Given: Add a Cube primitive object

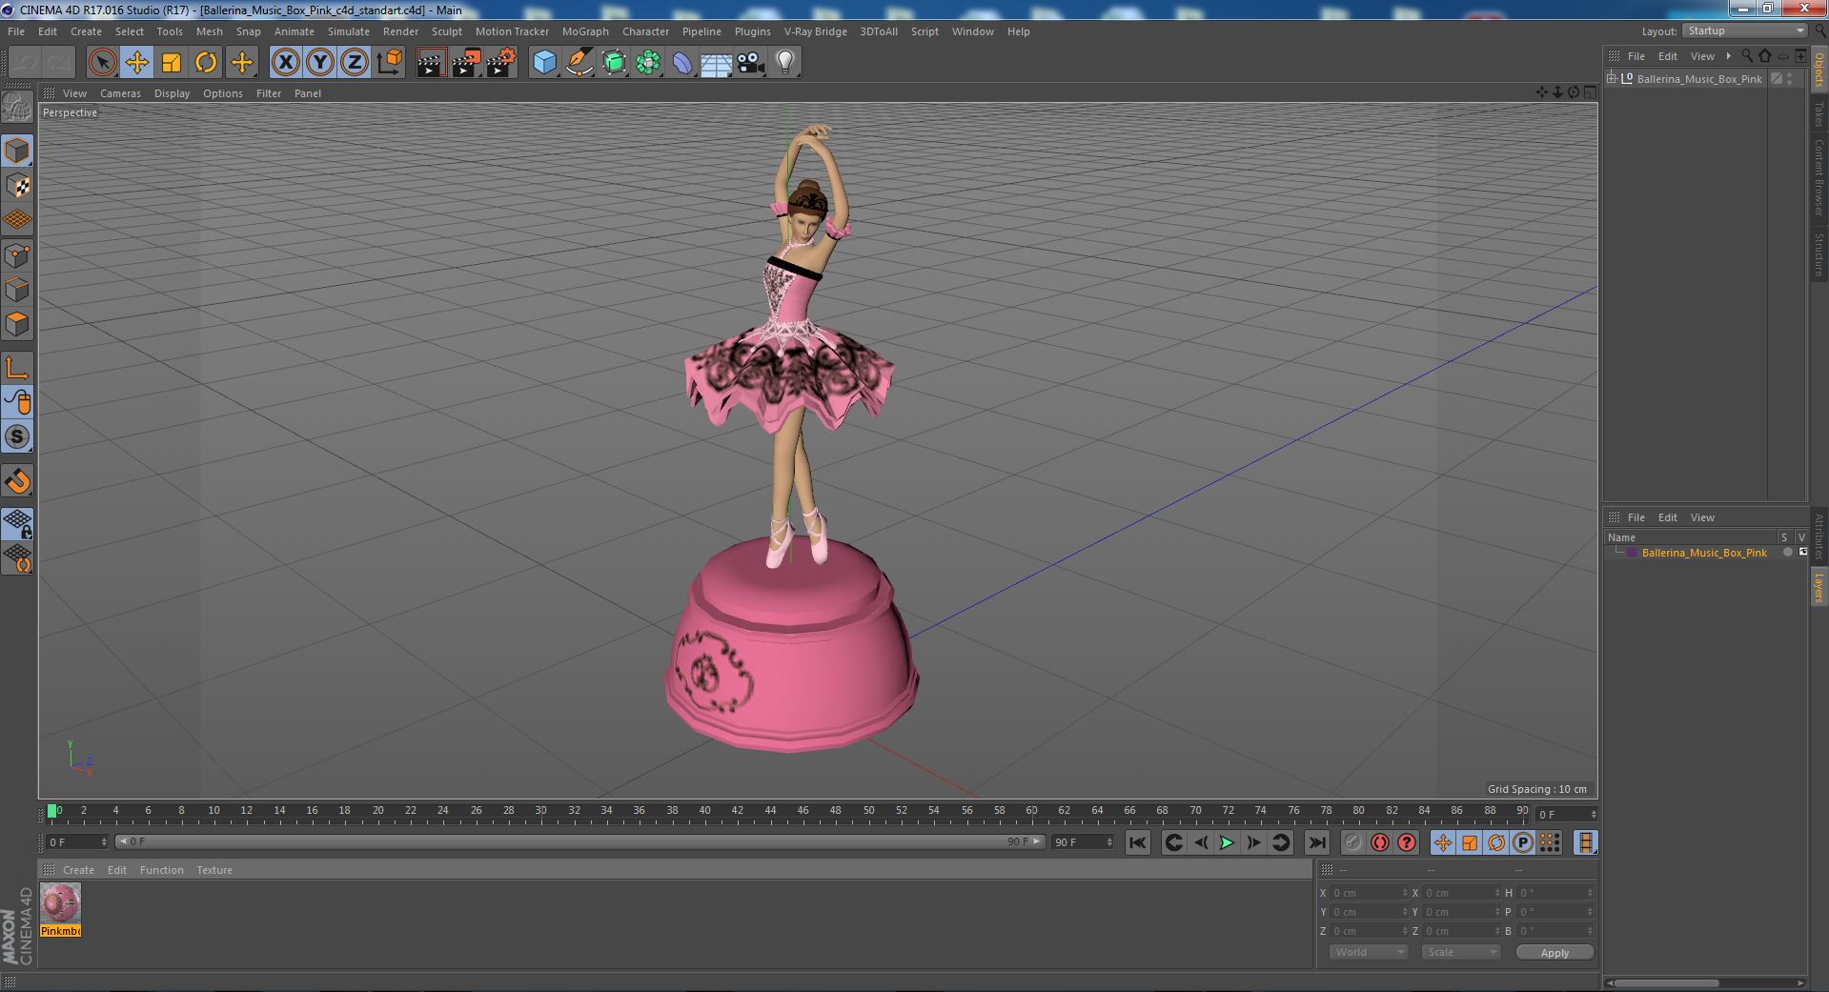Looking at the screenshot, I should click(544, 63).
